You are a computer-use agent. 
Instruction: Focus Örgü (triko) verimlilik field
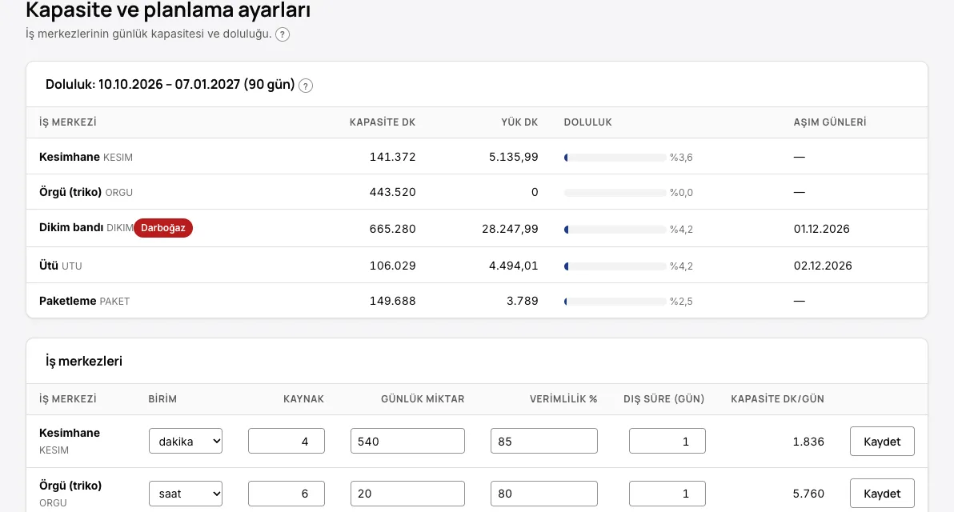tap(544, 494)
